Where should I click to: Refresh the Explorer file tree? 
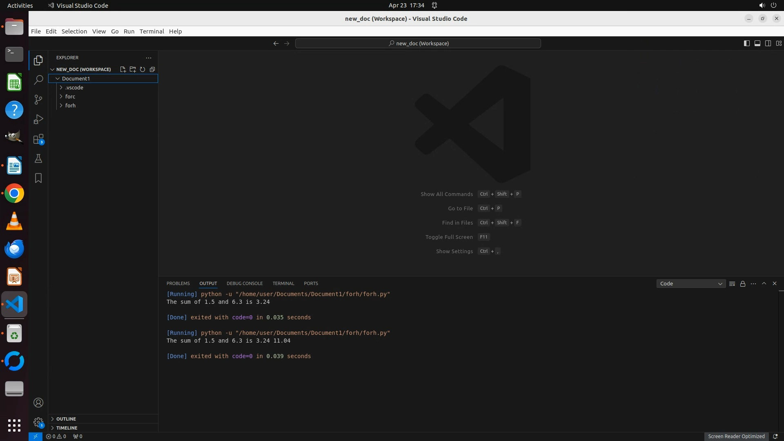coord(143,69)
